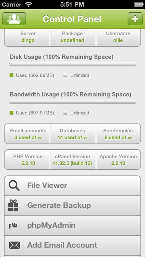Viewport: 145px width, 257px height.
Task: Open the Email accounts 3 used cell
Action: click(27, 134)
